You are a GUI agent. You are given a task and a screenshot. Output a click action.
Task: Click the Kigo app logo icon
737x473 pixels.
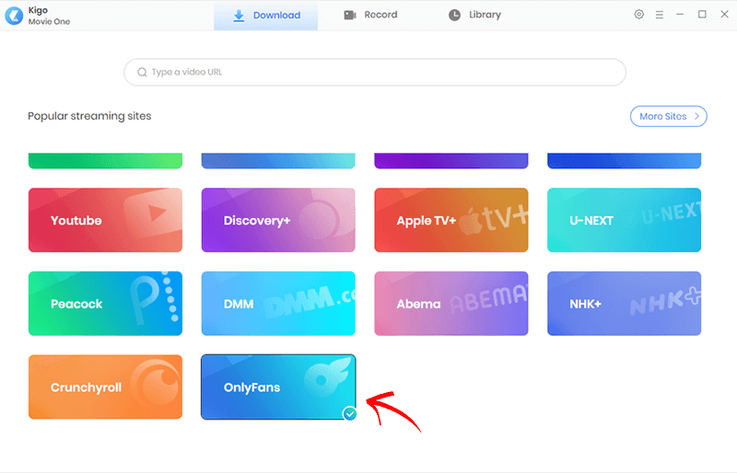[14, 16]
